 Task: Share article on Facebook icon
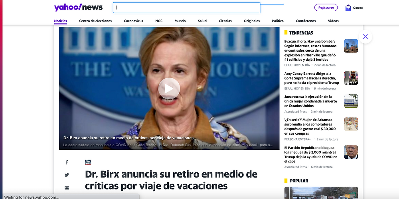pos(67,162)
